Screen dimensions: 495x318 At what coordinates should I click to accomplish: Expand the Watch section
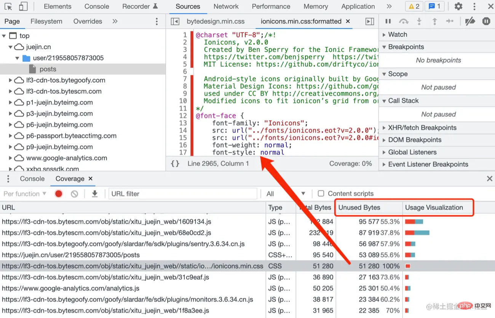(398, 35)
